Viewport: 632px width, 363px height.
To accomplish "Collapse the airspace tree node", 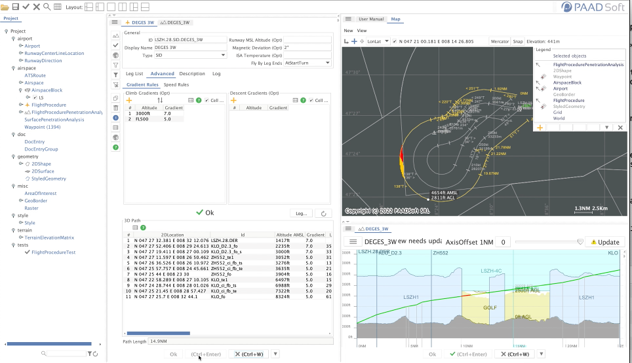I will [13, 68].
